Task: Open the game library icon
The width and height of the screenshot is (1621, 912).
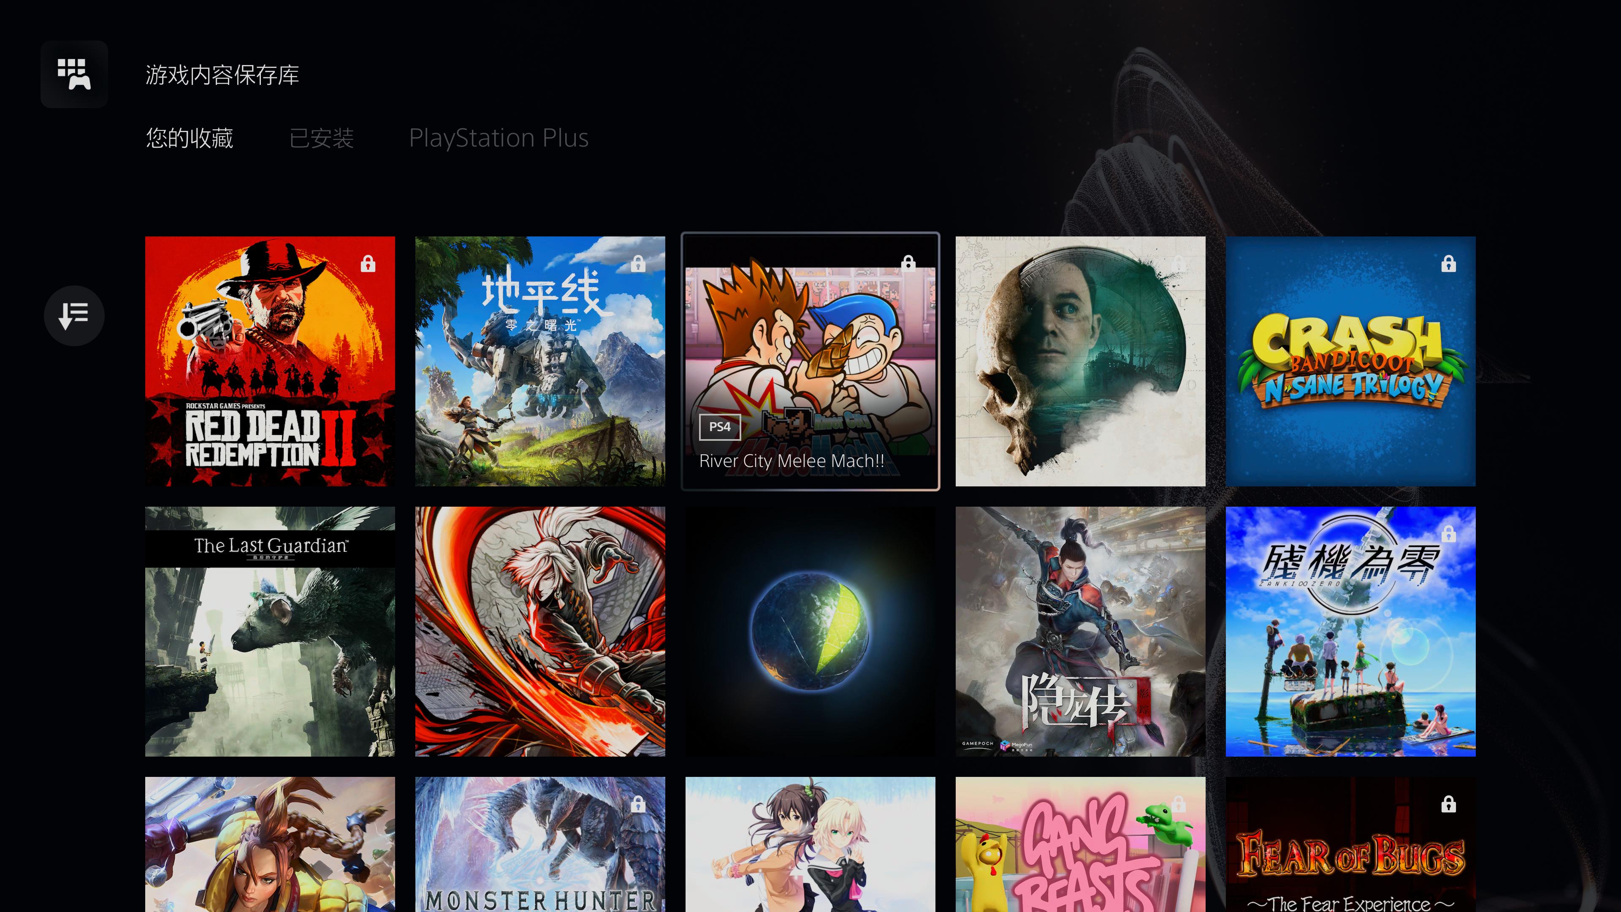Action: click(x=74, y=74)
